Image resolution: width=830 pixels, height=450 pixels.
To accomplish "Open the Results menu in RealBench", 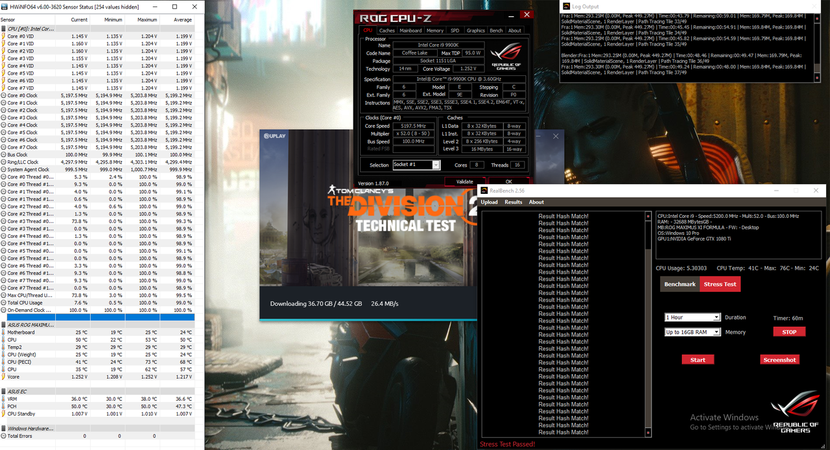I will pos(514,202).
